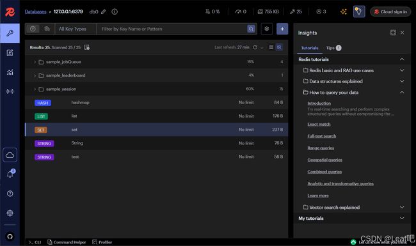Click the 25 total keys statistic
The width and height of the screenshot is (416, 246).
pos(296,12)
